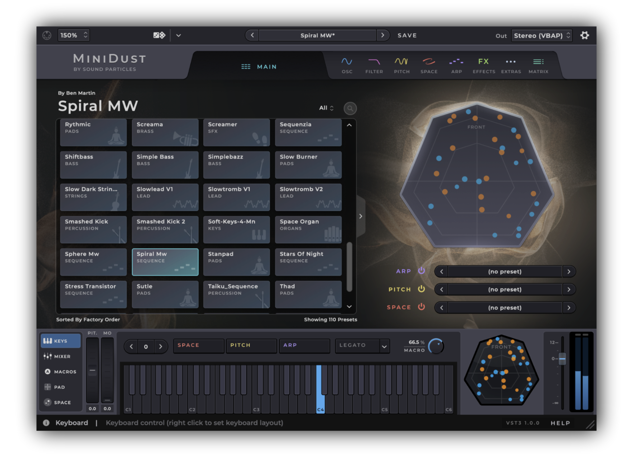Click the MACRO knob

point(436,346)
